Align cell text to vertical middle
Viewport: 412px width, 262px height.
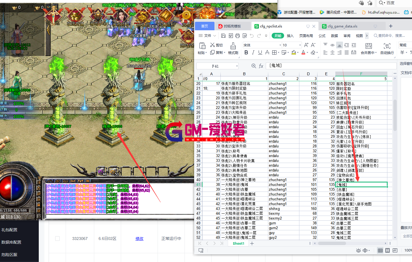(x=332, y=45)
